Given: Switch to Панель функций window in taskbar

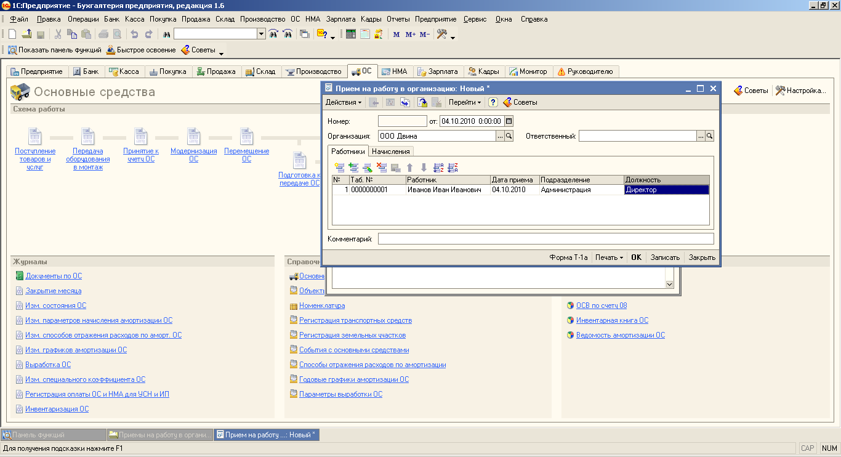Looking at the screenshot, I should [54, 435].
